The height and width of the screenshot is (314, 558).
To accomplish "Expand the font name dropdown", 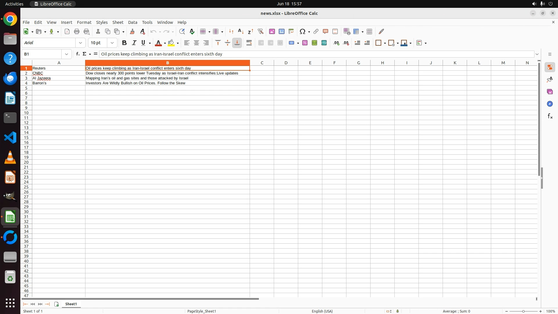I will [81, 43].
